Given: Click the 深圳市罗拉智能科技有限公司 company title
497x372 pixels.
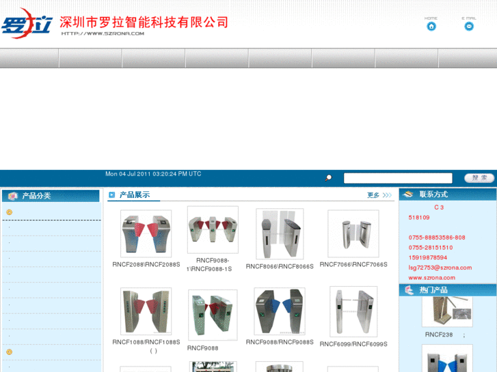Looking at the screenshot, I should tap(144, 22).
